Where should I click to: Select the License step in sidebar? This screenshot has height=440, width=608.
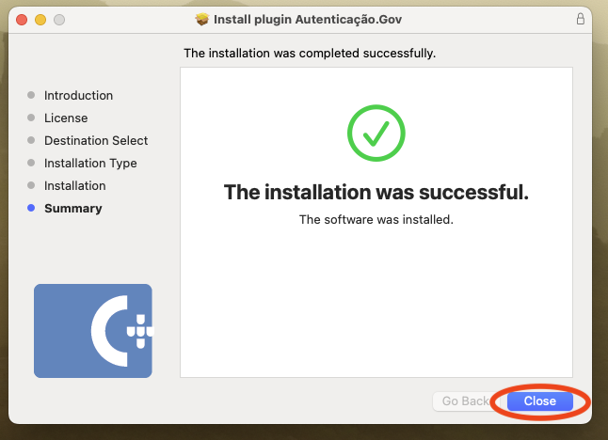[x=66, y=118]
